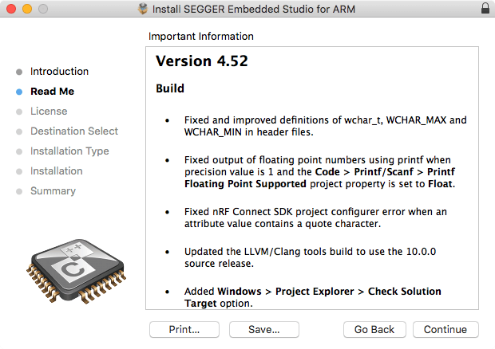This screenshot has height=349, width=495.
Task: Click the Build section heading
Action: pyautogui.click(x=169, y=88)
